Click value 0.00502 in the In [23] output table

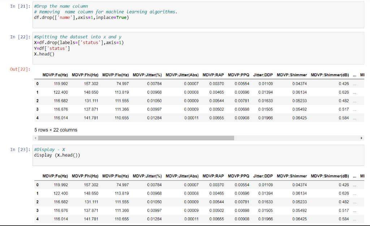coord(217,210)
